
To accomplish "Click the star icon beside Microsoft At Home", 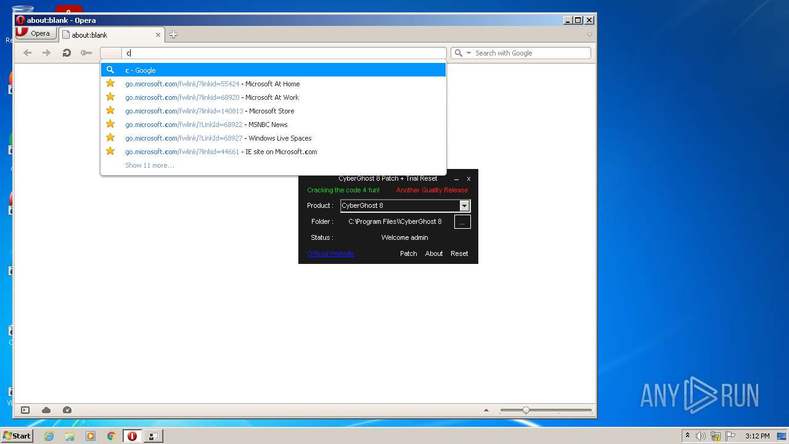I will point(110,83).
